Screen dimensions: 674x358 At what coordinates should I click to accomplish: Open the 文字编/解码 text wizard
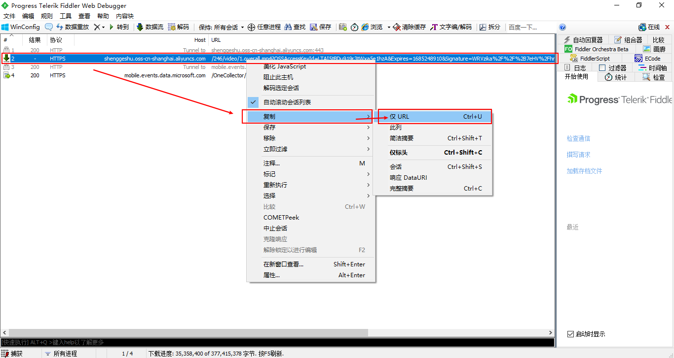click(x=451, y=27)
